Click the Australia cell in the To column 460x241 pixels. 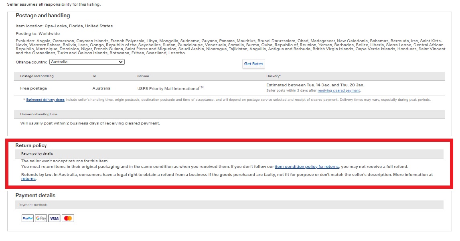coord(101,88)
